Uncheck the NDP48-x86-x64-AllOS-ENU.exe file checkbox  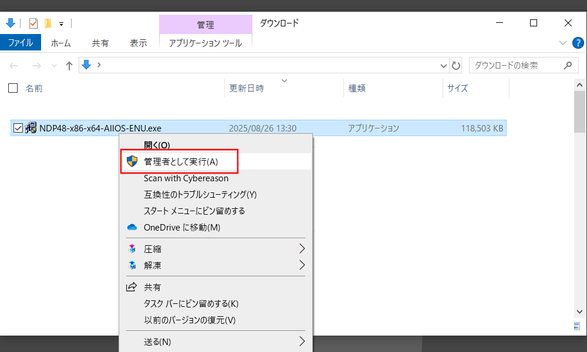click(18, 128)
